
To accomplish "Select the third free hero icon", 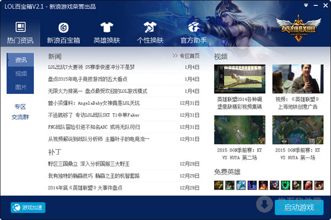I will [241, 185].
